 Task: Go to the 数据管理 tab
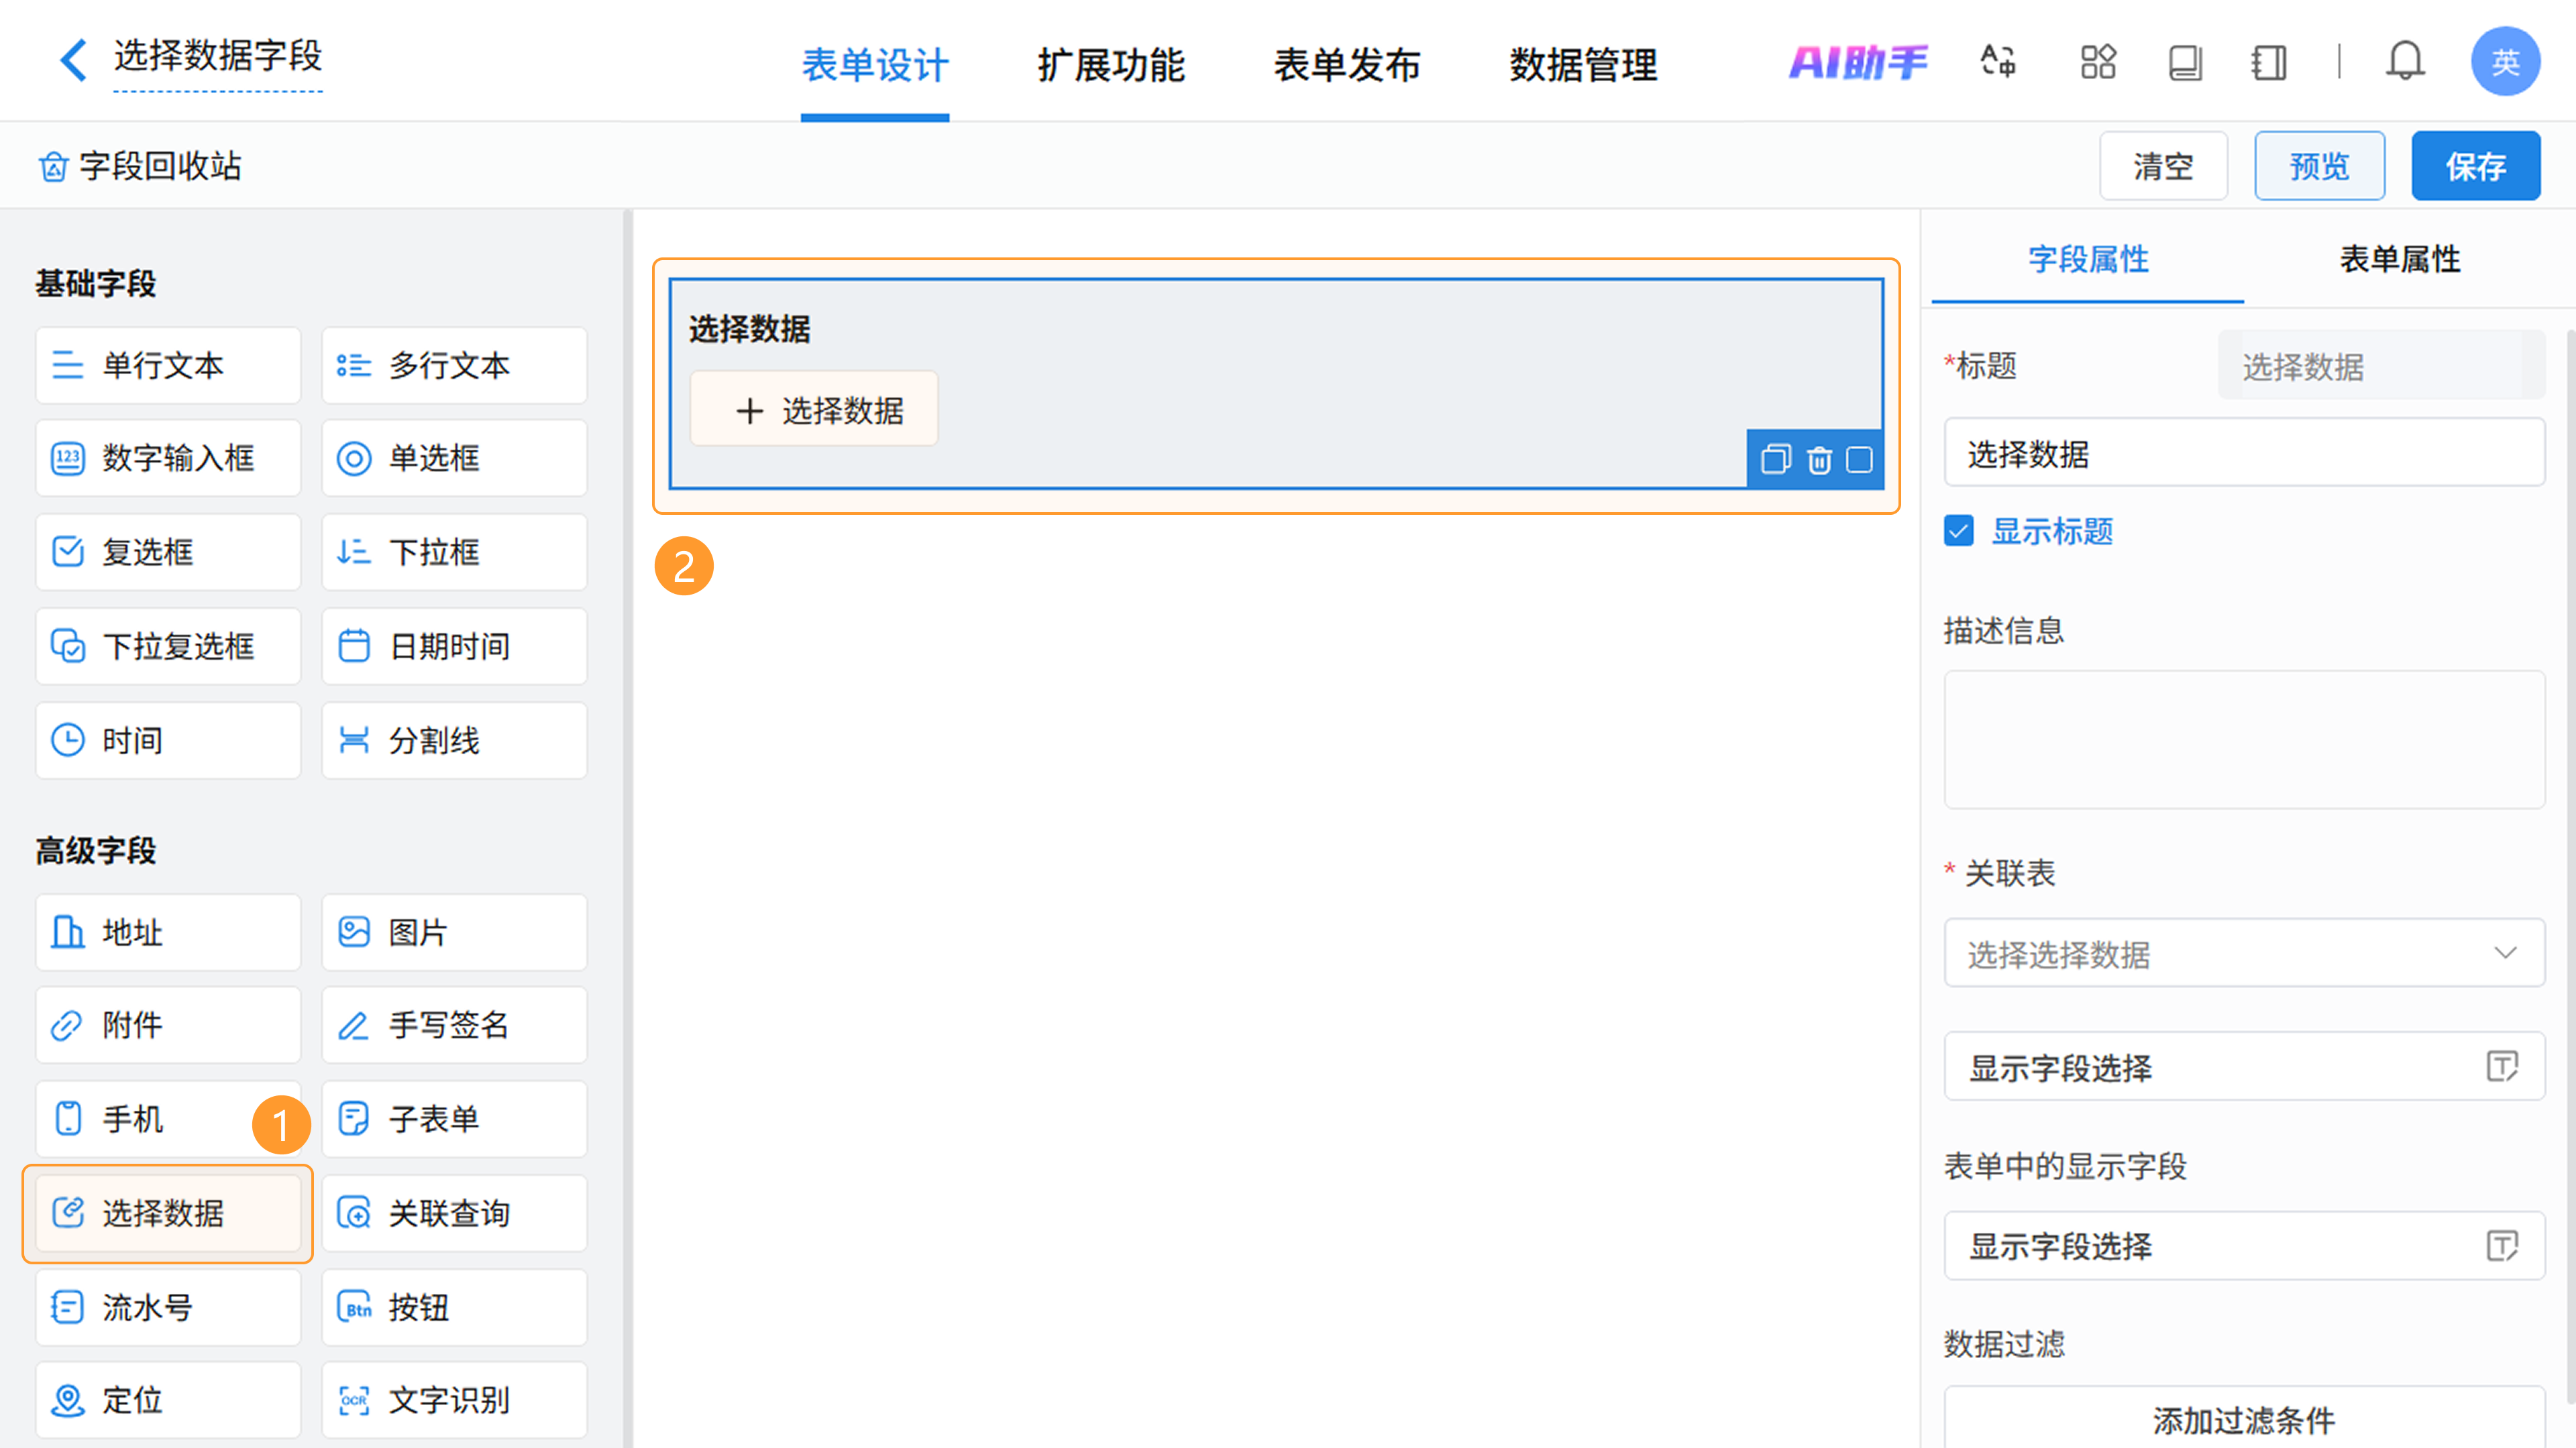tap(1583, 66)
